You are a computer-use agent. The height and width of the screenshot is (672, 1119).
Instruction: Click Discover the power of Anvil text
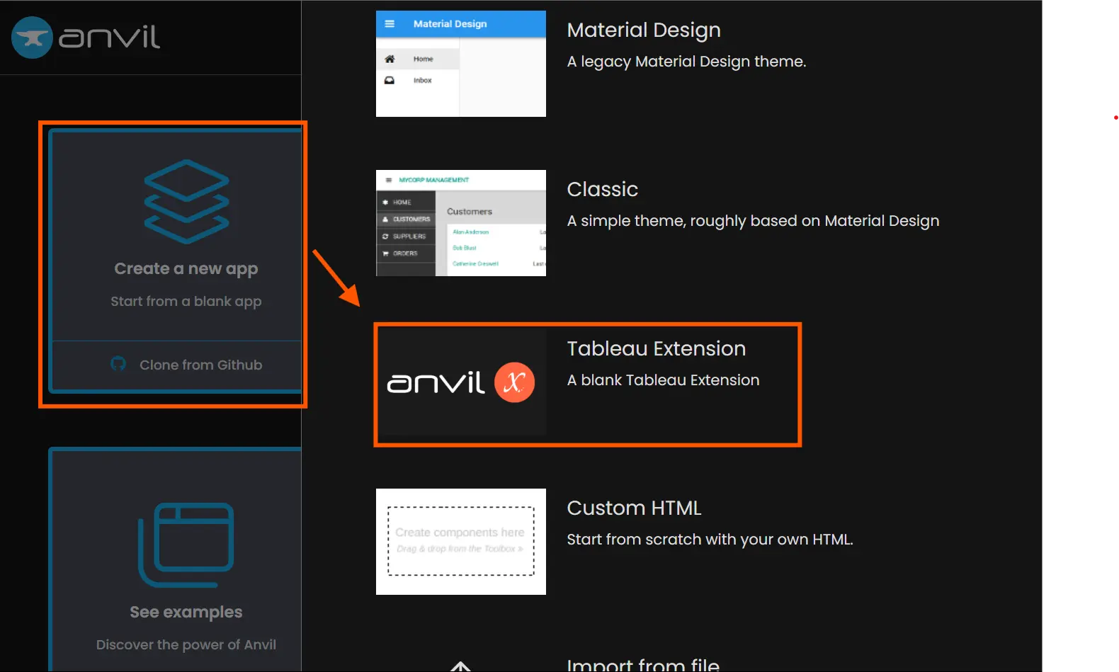[186, 645]
